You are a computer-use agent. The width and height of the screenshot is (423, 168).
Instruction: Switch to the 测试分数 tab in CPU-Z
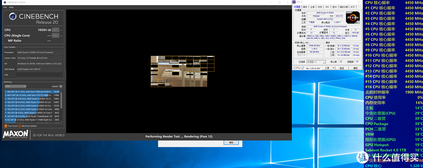click(344, 7)
